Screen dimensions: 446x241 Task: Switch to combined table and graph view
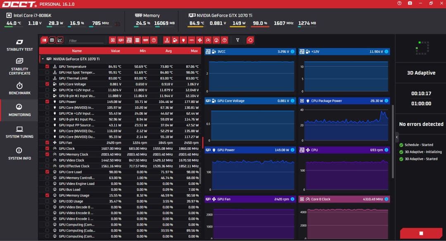pos(44,40)
